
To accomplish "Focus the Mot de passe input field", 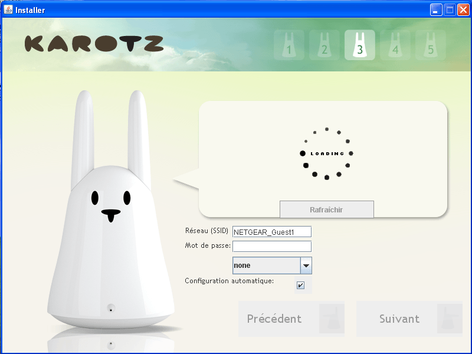I will point(272,246).
